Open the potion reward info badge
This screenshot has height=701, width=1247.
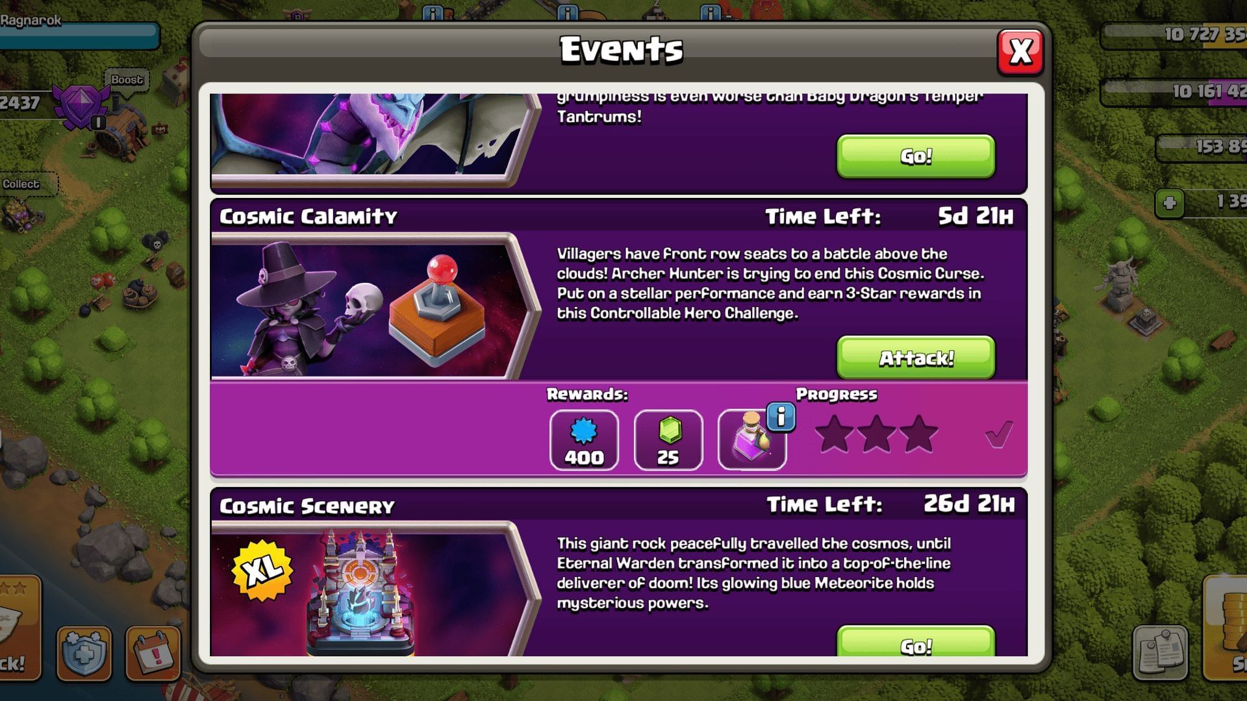tap(781, 417)
